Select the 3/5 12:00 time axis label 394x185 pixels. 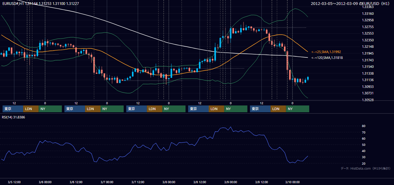[x=14, y=182]
